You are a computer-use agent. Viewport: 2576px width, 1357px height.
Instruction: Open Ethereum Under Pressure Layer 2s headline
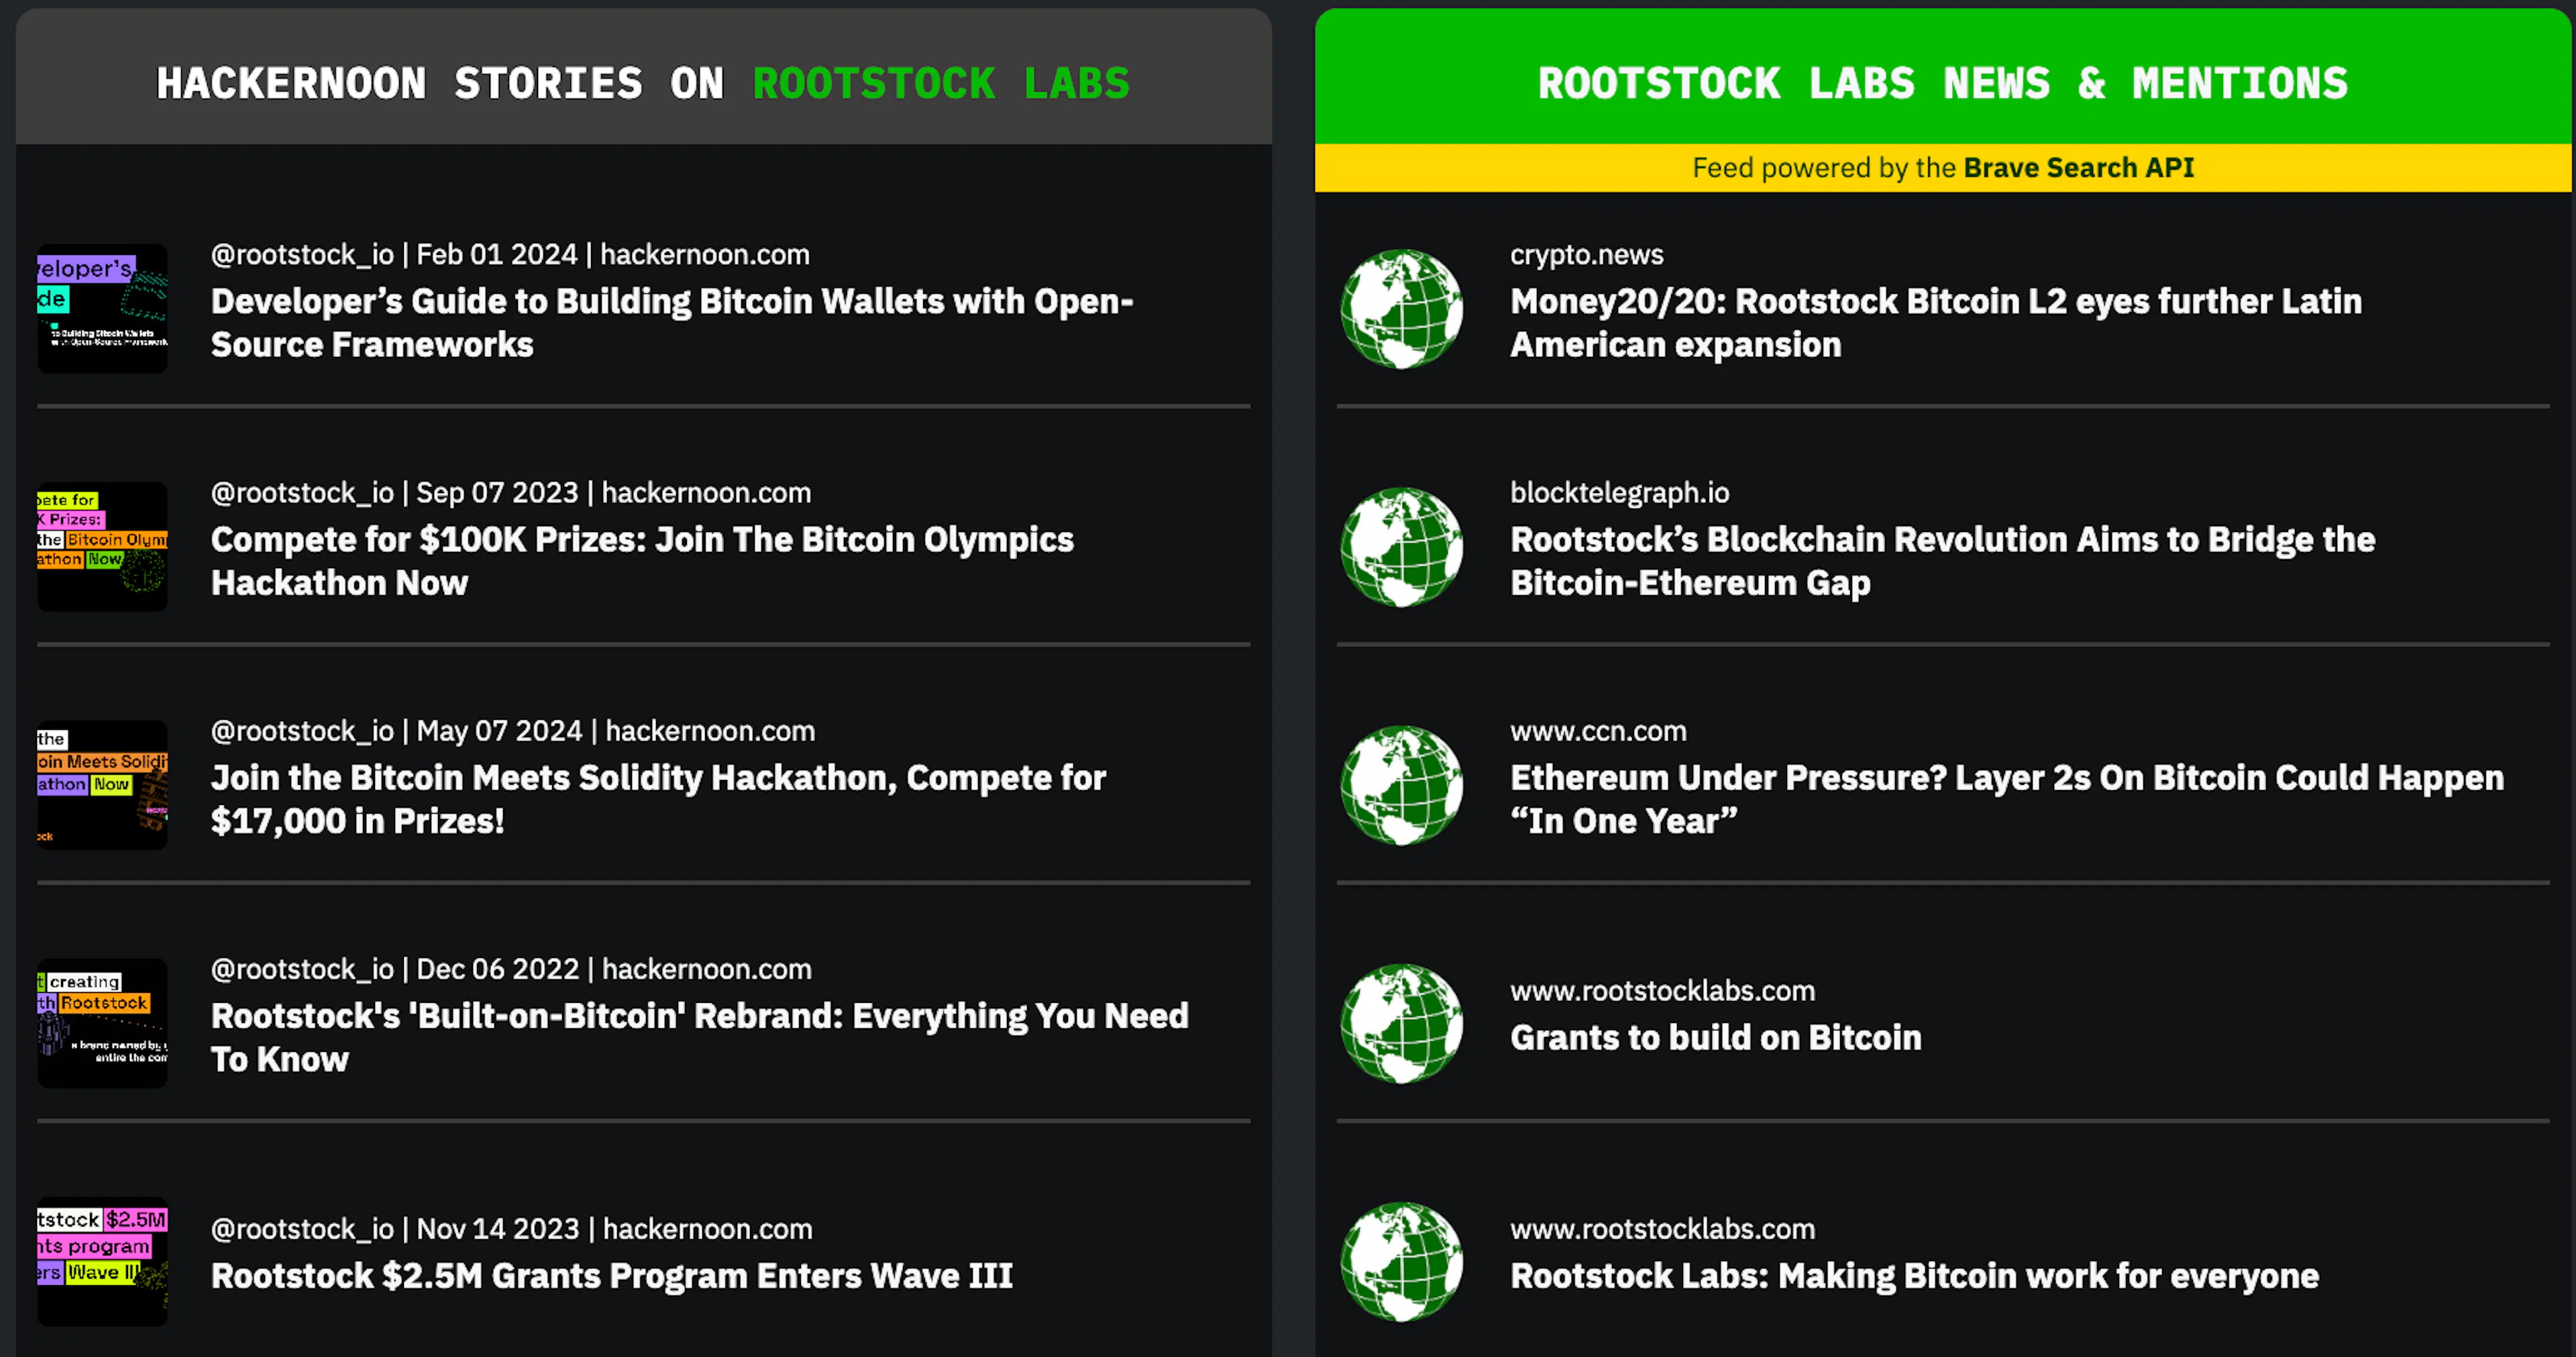pos(2007,798)
